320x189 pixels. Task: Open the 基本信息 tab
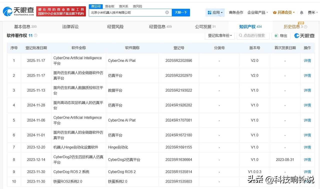(x=25, y=27)
